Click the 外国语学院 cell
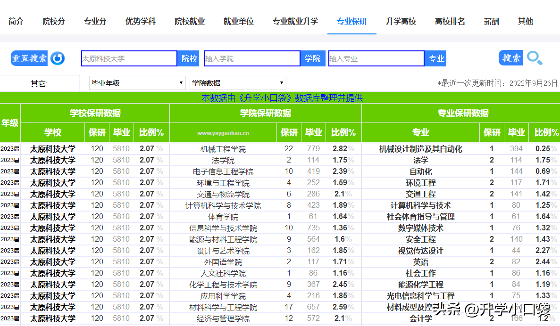This screenshot has height=326, width=560. (x=223, y=262)
